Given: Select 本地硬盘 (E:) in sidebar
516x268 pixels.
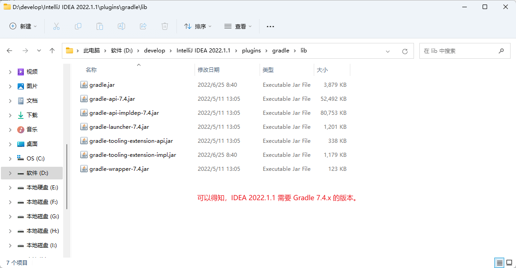Looking at the screenshot, I should point(42,188).
